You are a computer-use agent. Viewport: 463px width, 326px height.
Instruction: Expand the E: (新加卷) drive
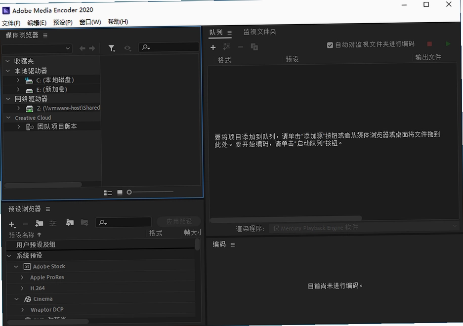(x=18, y=89)
